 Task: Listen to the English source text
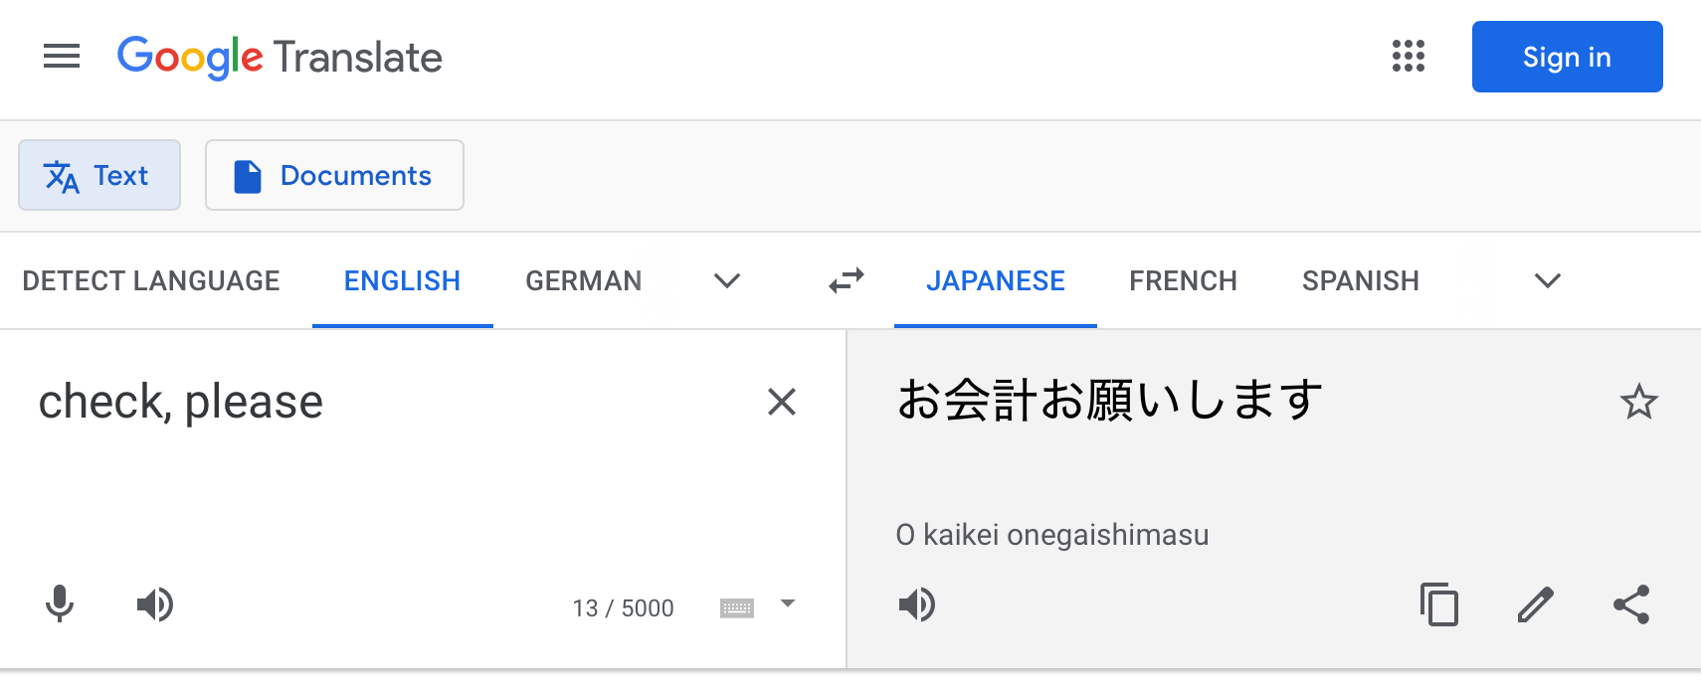click(155, 604)
